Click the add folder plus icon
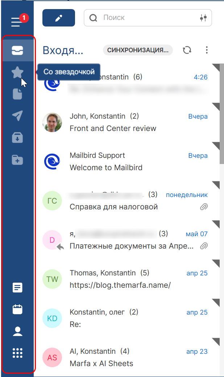This screenshot has width=224, height=377. pyautogui.click(x=17, y=160)
